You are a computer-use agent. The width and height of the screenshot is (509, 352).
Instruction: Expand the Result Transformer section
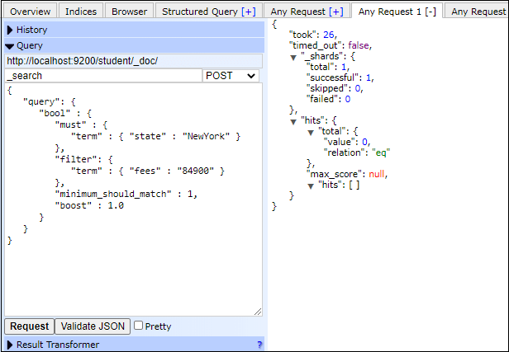[x=135, y=345]
